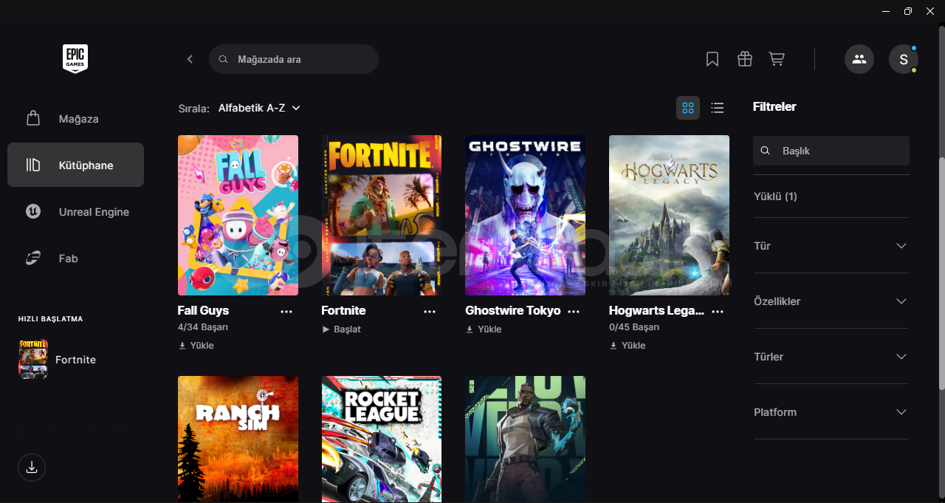Switch to list view layout

point(717,108)
